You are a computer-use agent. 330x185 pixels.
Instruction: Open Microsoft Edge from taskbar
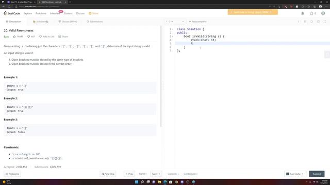click(x=165, y=182)
